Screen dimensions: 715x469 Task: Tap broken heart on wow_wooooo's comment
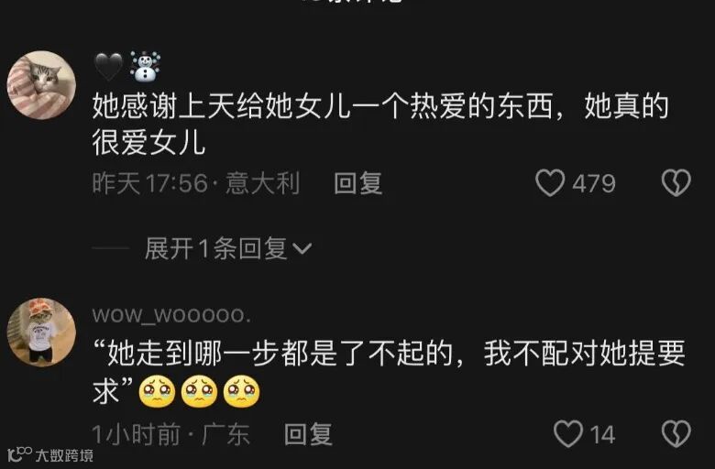[676, 433]
